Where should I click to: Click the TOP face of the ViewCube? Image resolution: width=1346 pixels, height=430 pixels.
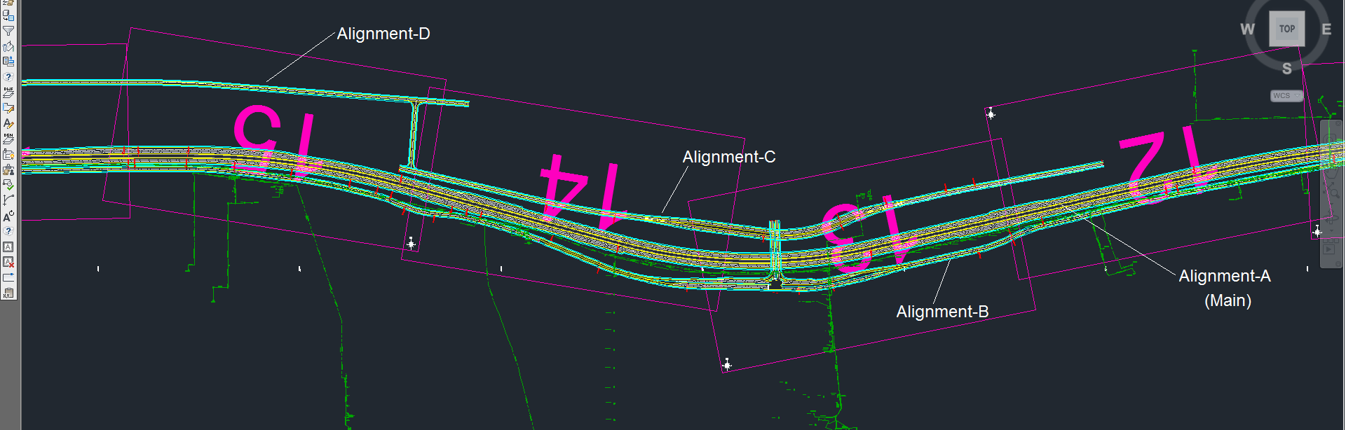tap(1287, 29)
